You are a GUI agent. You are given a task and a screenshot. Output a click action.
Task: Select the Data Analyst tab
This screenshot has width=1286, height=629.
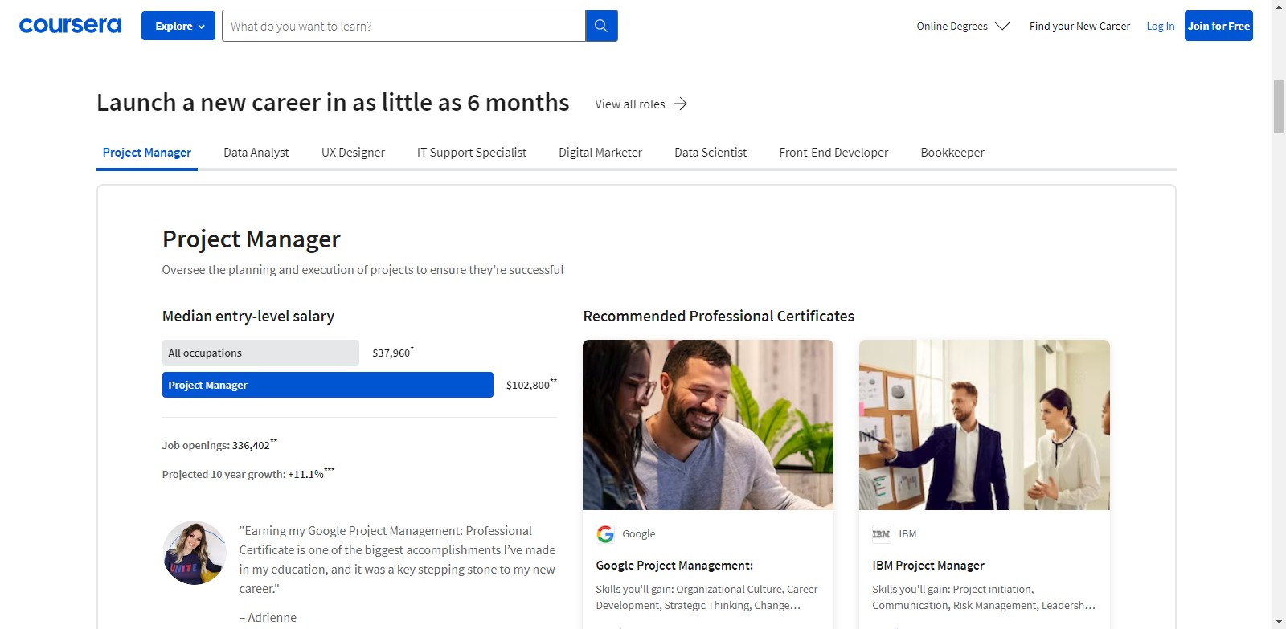pos(256,152)
